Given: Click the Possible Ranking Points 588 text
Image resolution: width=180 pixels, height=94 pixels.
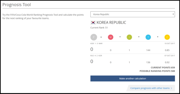Looking at the screenshot, I should coord(157,71).
